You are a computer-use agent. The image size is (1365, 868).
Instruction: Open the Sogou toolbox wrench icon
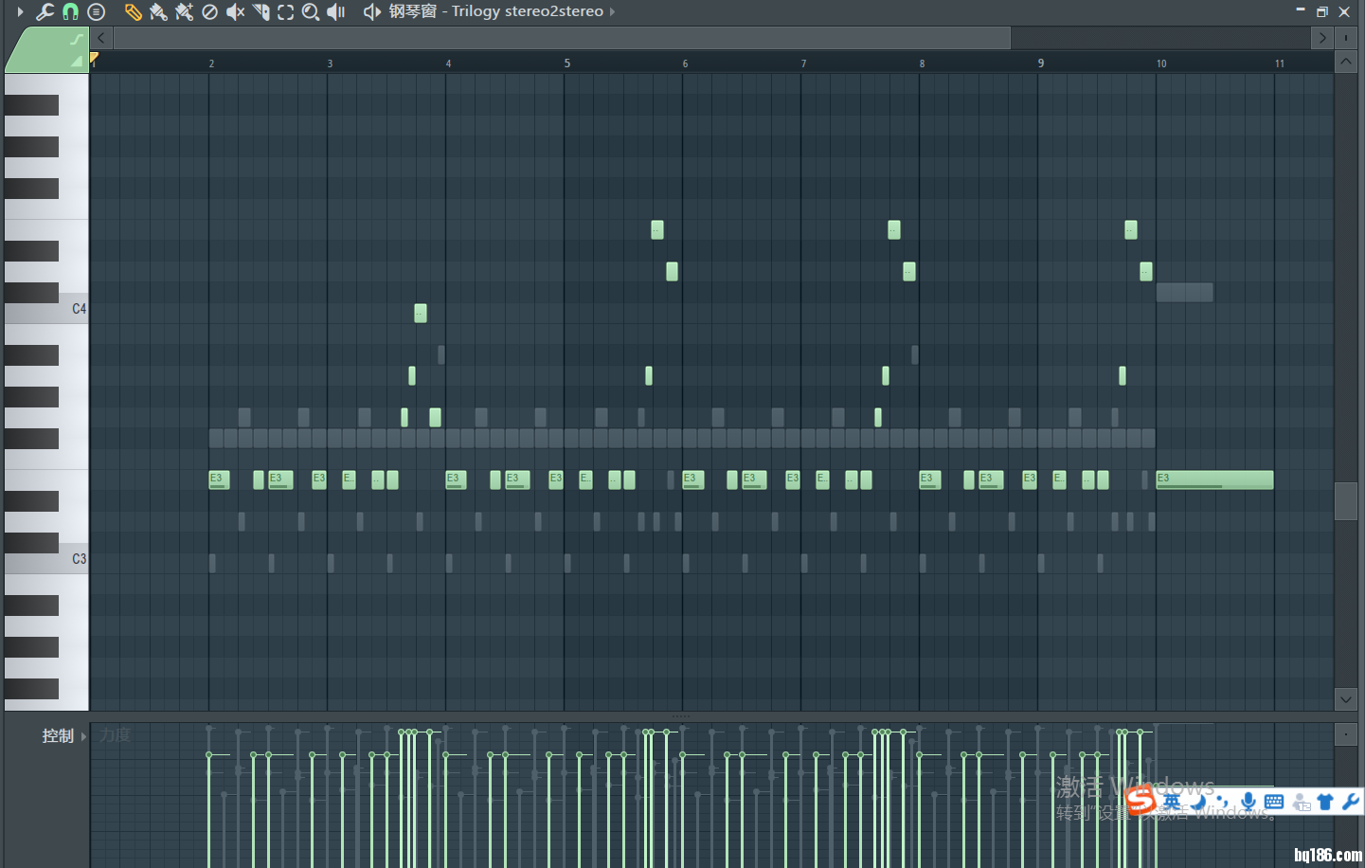point(1351,802)
